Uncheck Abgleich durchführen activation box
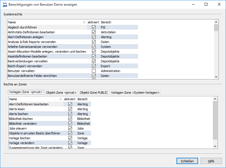Screen dimensions: 226x168 94,27
